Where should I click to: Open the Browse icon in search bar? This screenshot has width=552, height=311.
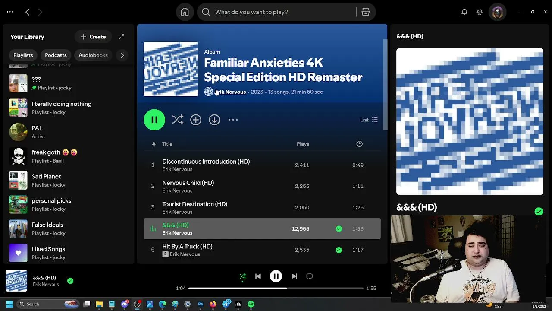tap(366, 12)
